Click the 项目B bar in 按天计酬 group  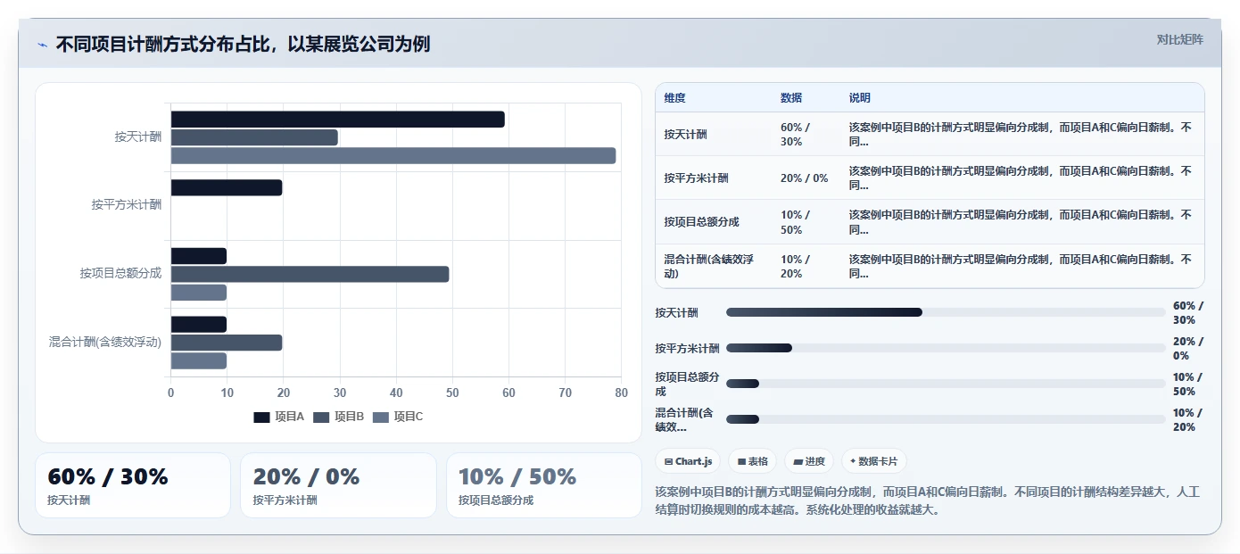click(254, 137)
